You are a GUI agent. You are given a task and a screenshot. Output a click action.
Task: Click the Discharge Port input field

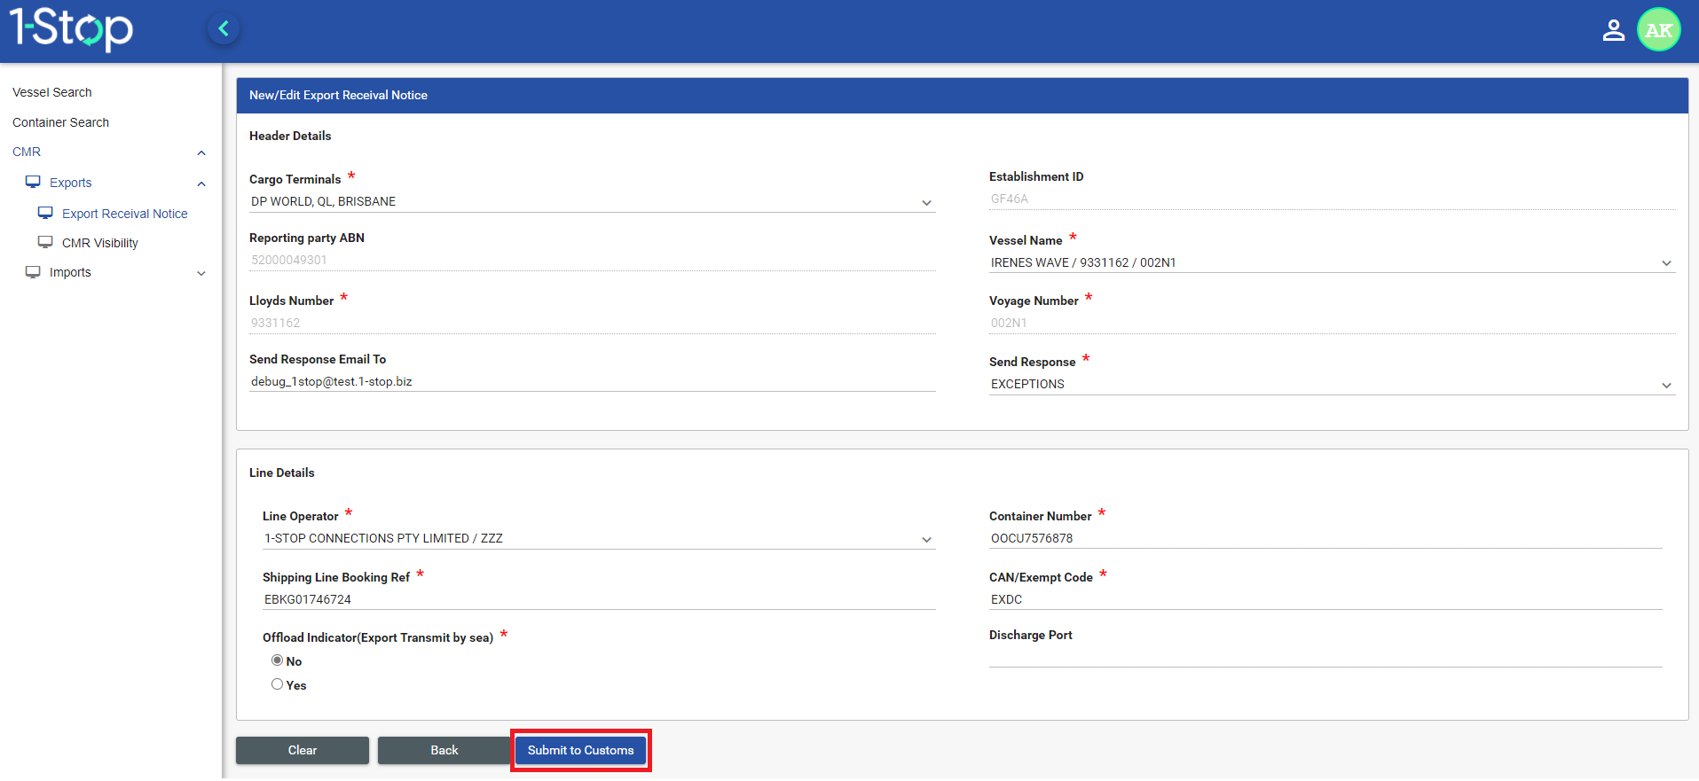pos(1325,657)
